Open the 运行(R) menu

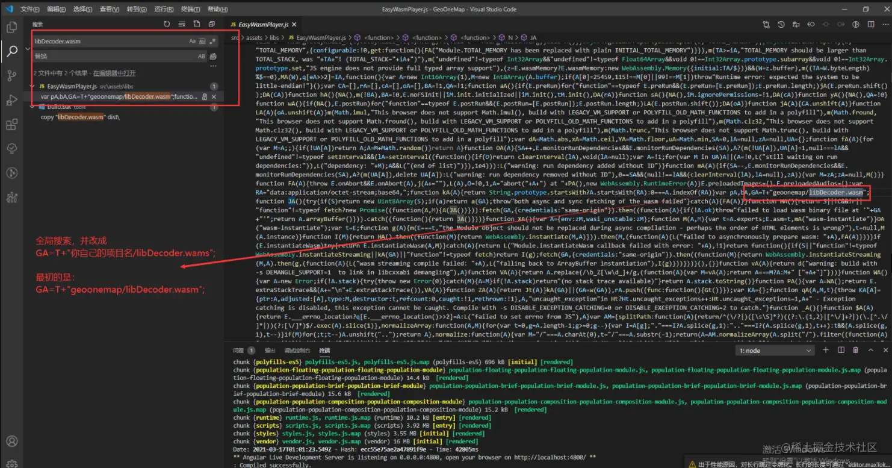coord(164,9)
